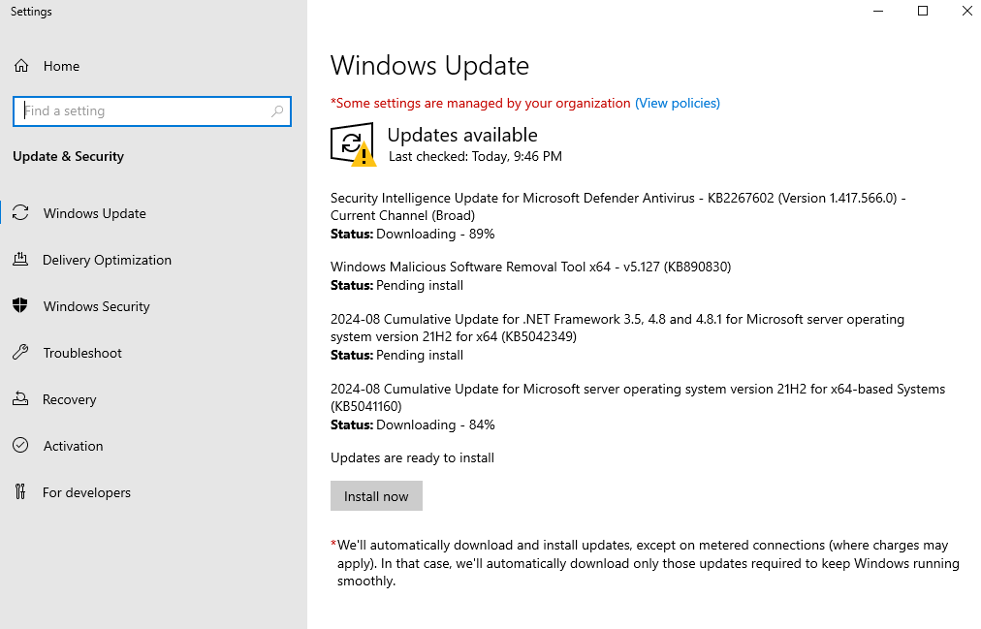
Task: Click the Windows Update sync arrows icon
Action: click(x=20, y=213)
